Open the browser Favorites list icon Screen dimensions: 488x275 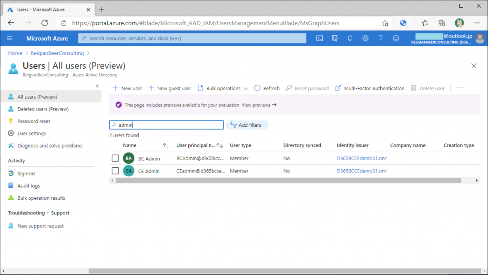pos(425,23)
